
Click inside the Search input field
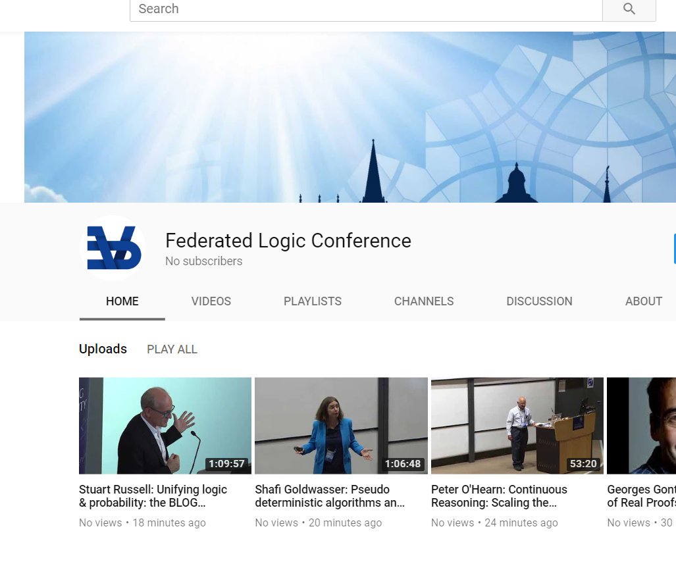365,9
